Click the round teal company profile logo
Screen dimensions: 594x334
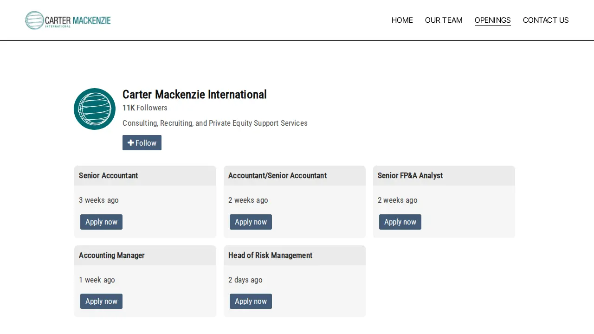(95, 109)
